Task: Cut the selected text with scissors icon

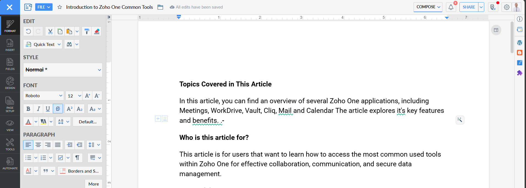Action: (x=50, y=31)
